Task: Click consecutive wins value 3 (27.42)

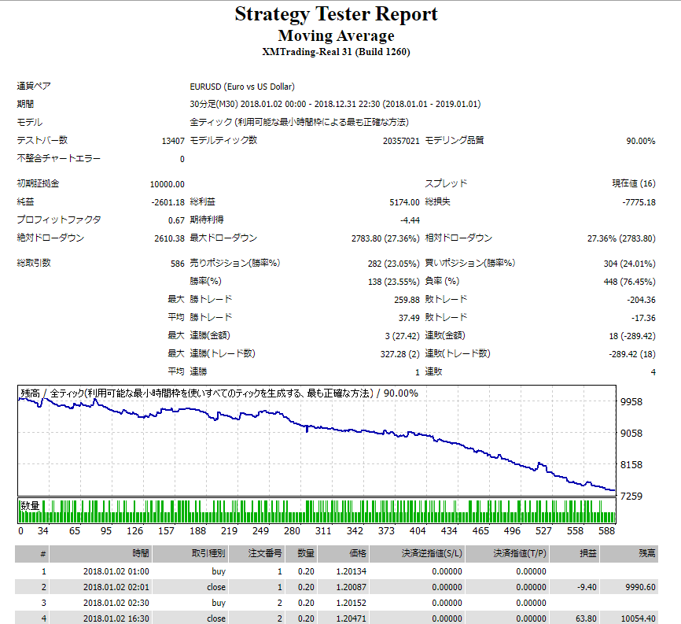Action: coord(402,336)
